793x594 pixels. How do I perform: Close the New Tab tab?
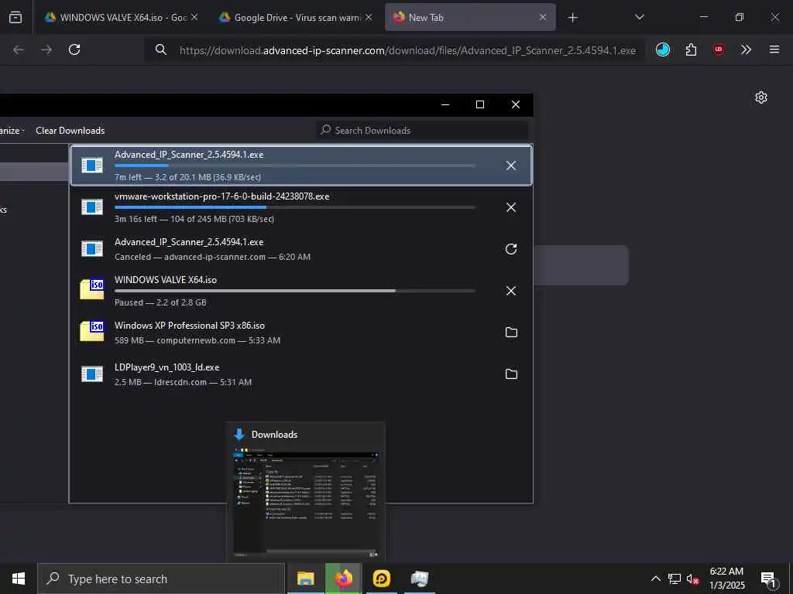(543, 17)
